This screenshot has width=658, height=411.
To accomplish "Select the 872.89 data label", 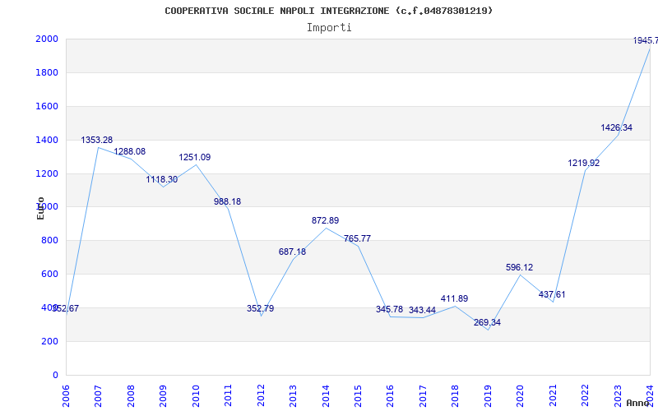I will (325, 220).
